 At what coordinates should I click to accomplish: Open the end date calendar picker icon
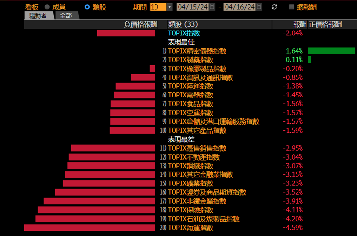259,7
